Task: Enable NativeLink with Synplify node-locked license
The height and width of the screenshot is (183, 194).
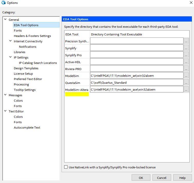Action: (x=66, y=167)
